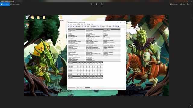Open the Tools menu in Thaiphoon Burner
The width and height of the screenshot is (193, 108).
pyautogui.click(x=82, y=24)
